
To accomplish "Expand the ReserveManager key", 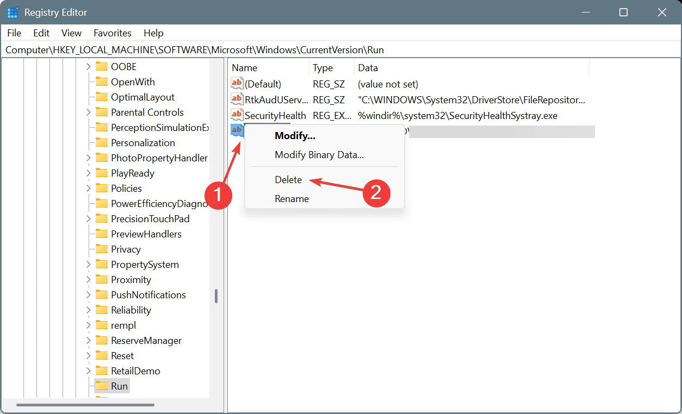I will tap(88, 341).
